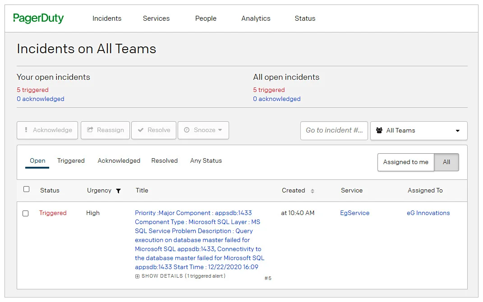Image resolution: width=483 pixels, height=302 pixels.
Task: Click the Urgency filter funnel icon
Action: [x=118, y=191]
